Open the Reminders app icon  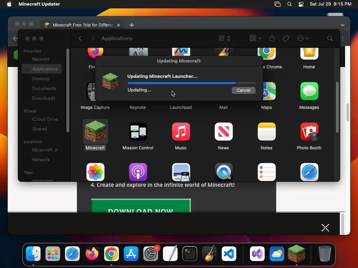click(x=266, y=172)
